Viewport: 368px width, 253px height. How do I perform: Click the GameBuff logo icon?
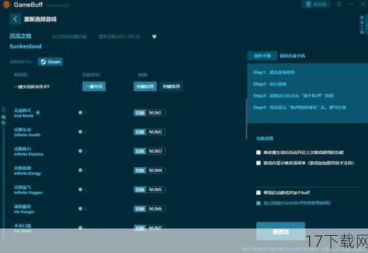point(6,4)
